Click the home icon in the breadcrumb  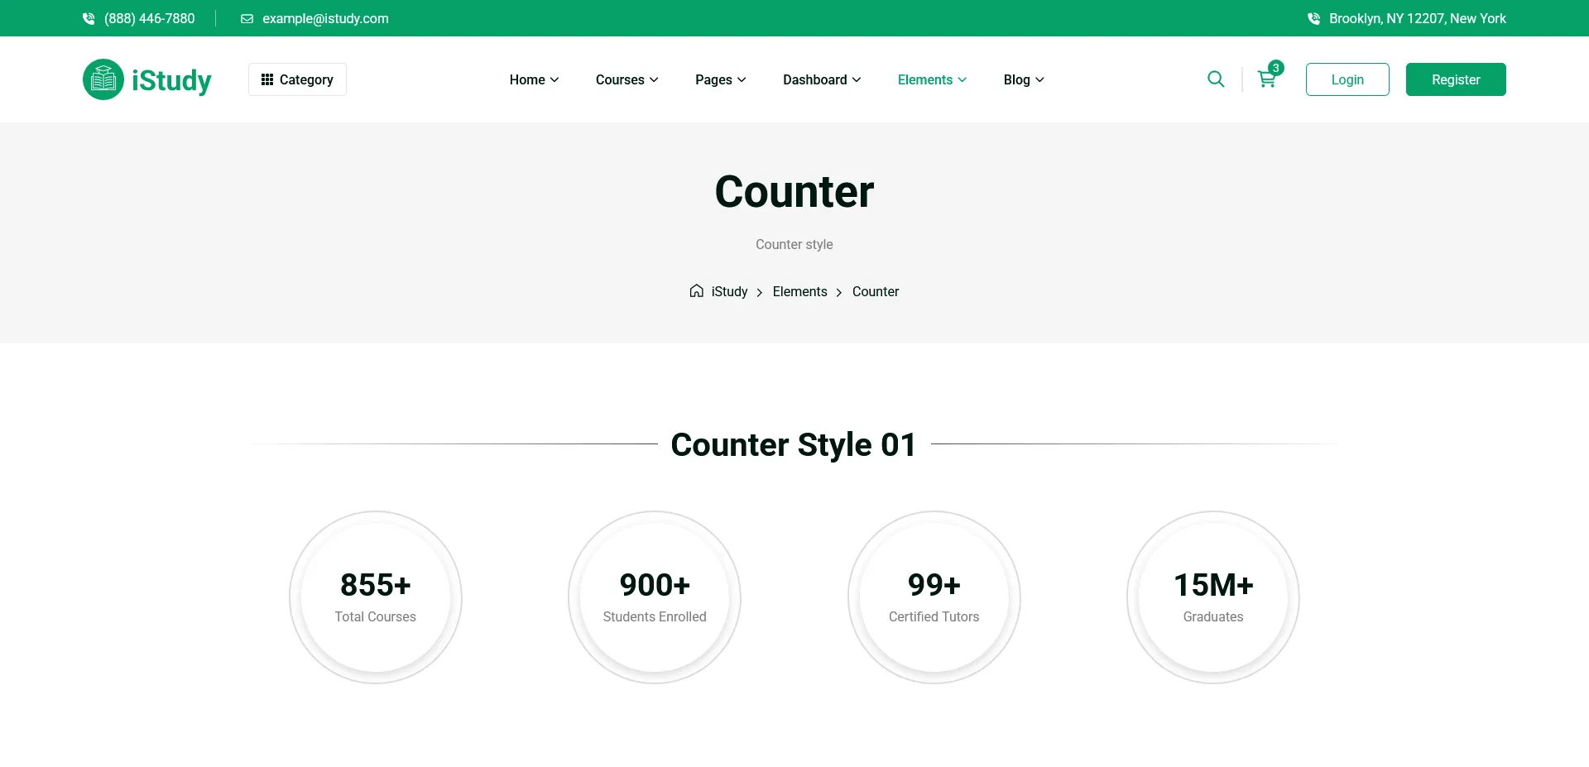[x=697, y=291]
